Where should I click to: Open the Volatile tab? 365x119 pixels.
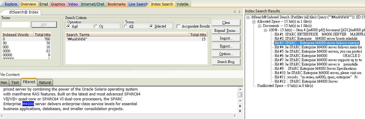coord(183,4)
